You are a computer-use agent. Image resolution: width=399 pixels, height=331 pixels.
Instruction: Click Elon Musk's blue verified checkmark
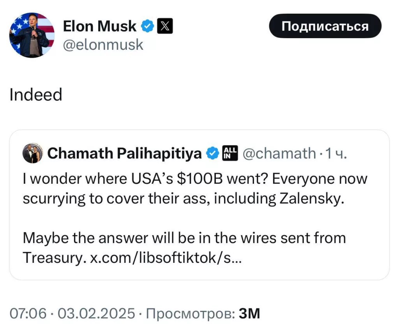coord(147,26)
